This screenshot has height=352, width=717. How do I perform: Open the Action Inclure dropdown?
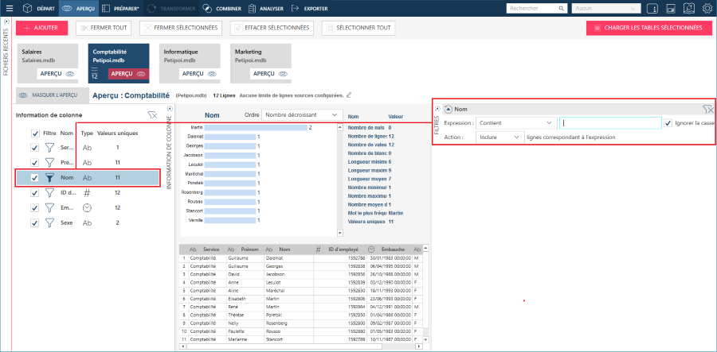click(500, 137)
